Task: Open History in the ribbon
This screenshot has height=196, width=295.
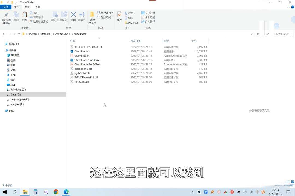Action: pyautogui.click(x=131, y=23)
